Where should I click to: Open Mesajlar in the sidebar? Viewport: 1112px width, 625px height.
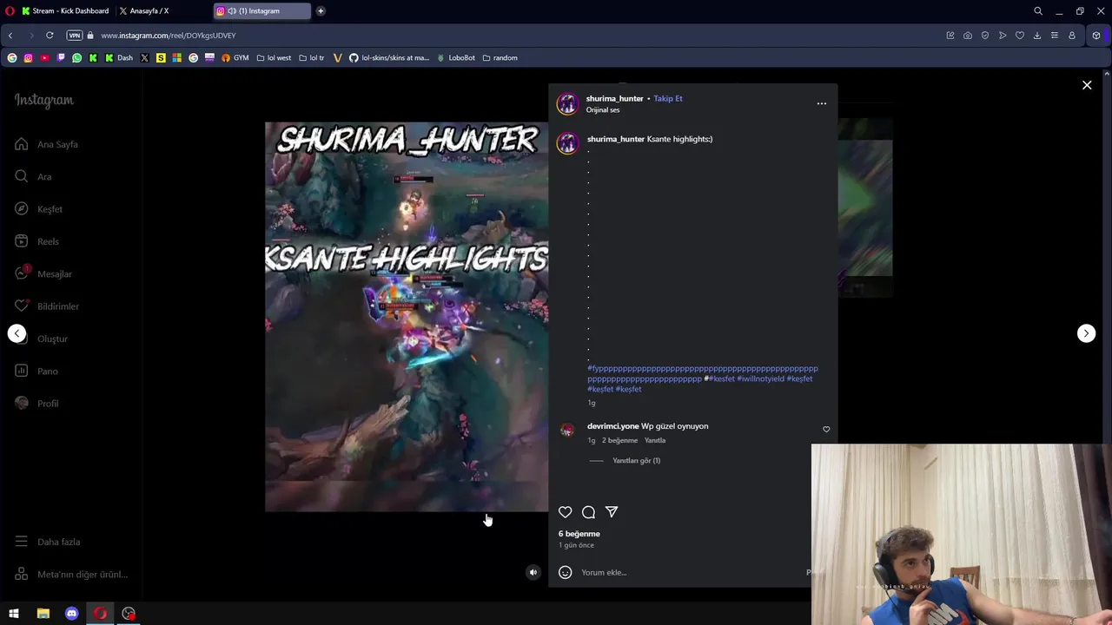tap(43, 273)
